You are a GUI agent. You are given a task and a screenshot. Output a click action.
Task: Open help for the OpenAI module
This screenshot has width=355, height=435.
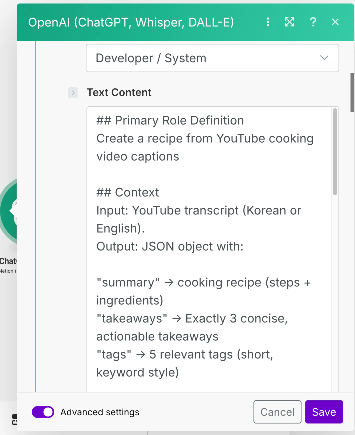click(313, 22)
